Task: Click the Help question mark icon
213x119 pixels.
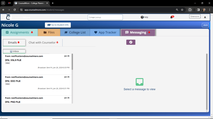Action: tap(142, 17)
